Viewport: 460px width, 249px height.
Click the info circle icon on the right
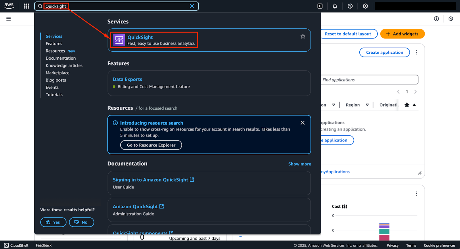click(436, 19)
